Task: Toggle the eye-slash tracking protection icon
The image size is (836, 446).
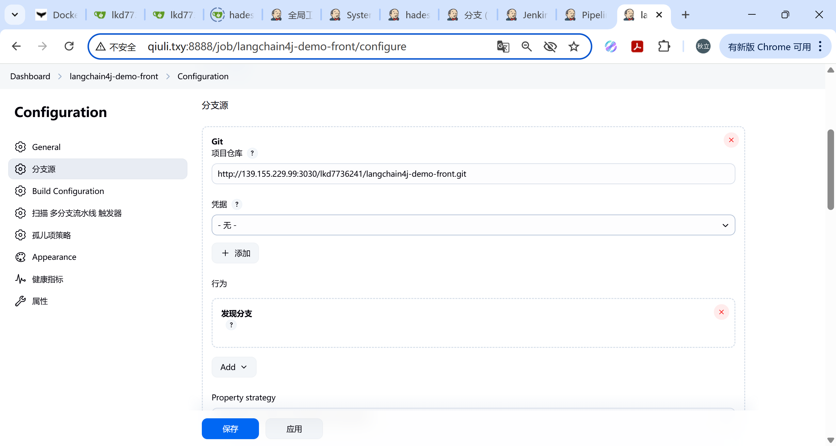Action: [550, 47]
